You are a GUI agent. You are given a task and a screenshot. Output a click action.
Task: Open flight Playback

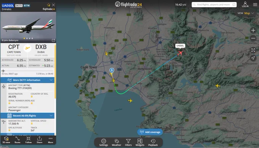click(x=153, y=142)
